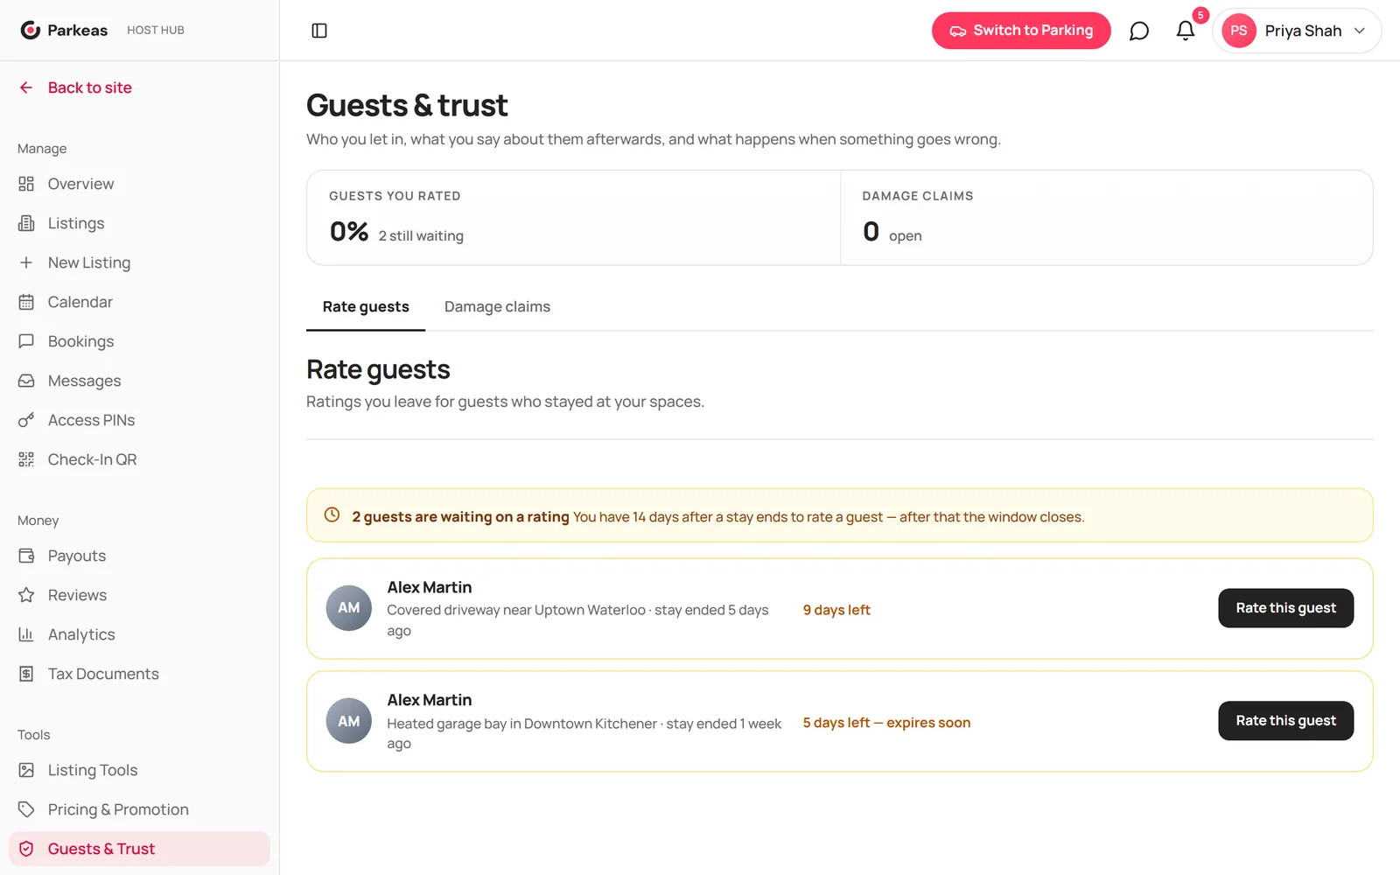This screenshot has height=875, width=1400.
Task: Open the messages chat bubble icon
Action: pyautogui.click(x=1138, y=31)
